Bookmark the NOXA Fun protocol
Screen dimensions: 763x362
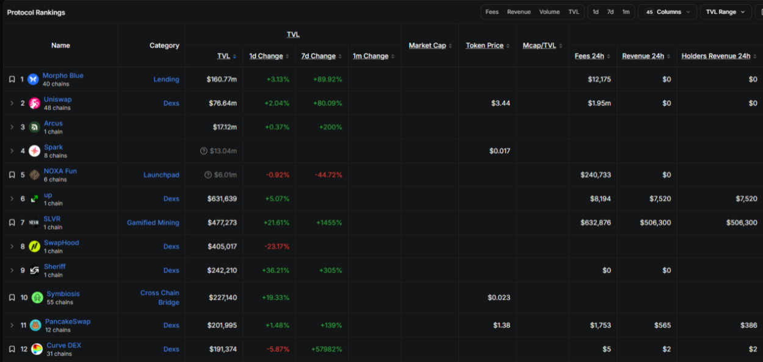click(12, 175)
